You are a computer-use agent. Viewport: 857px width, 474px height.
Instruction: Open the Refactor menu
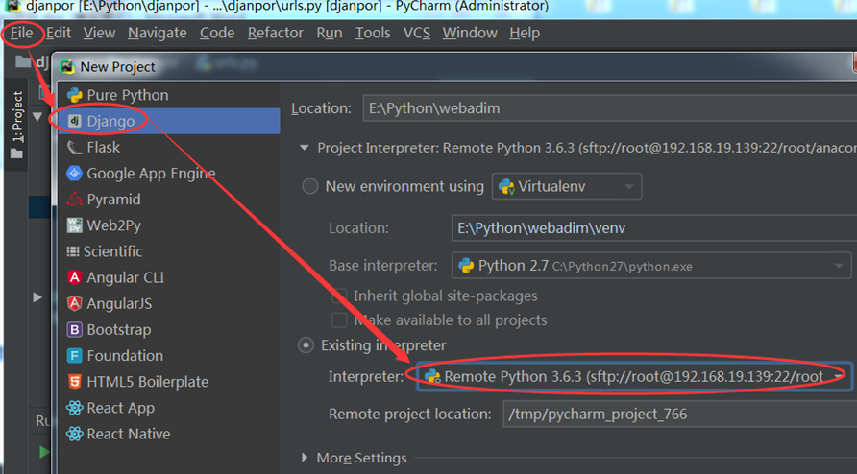(x=276, y=33)
